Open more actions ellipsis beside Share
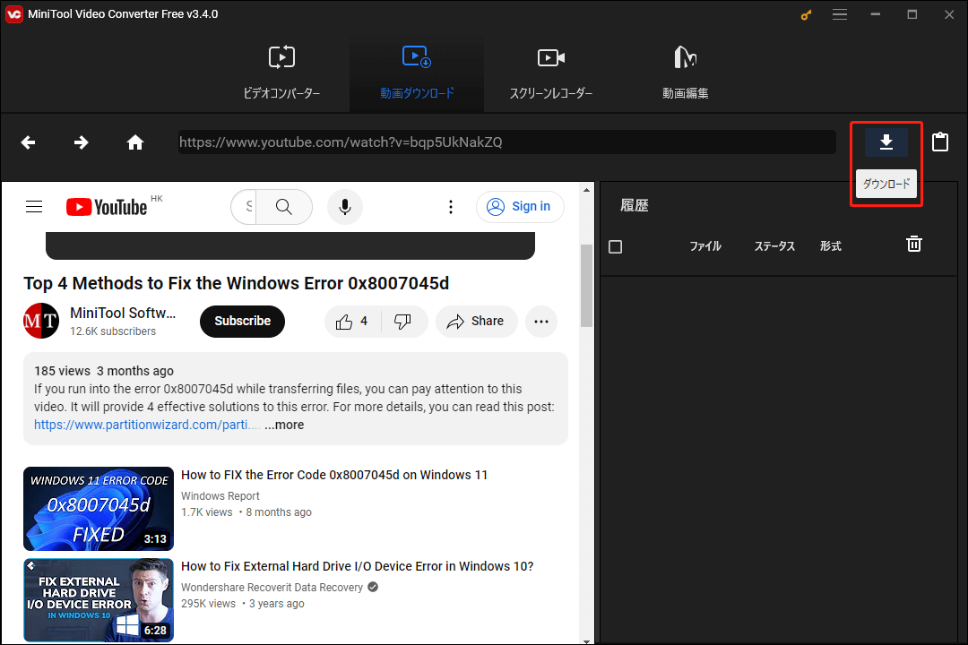The image size is (968, 645). pyautogui.click(x=541, y=321)
